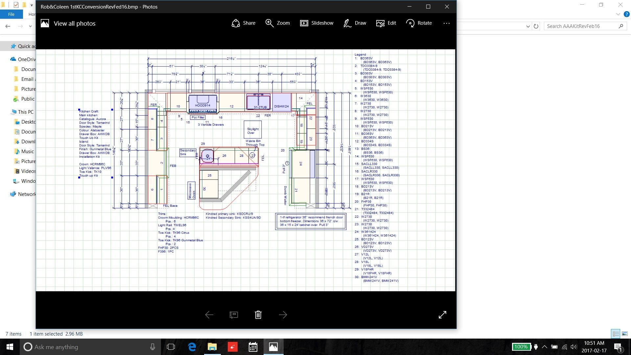Delete photo using trash icon
This screenshot has width=631, height=355.
click(258, 315)
